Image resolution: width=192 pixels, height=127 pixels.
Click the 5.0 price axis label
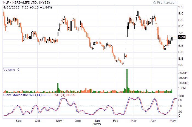(181, 65)
